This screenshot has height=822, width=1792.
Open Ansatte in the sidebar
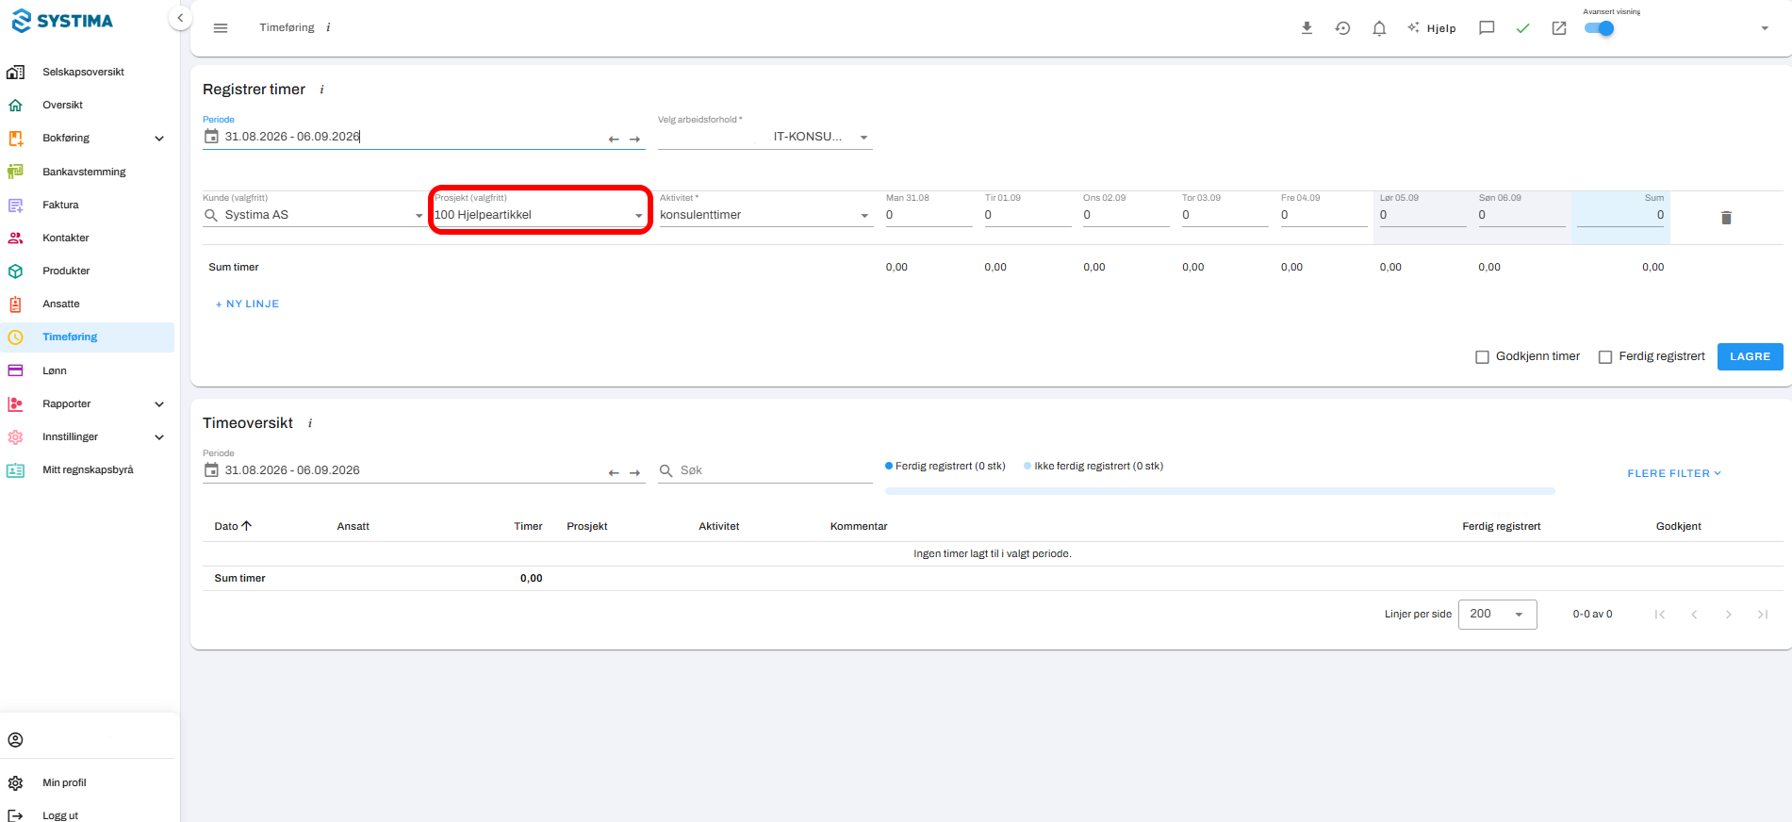[x=60, y=304]
